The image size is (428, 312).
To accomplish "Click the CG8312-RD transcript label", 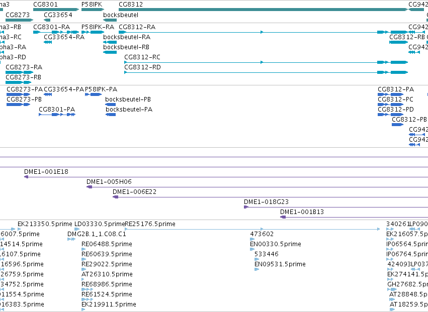I will click(142, 67).
